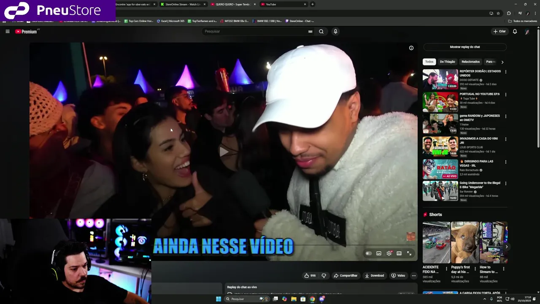
Task: Open DIRIGINDO PARA LAS VEGAS live thumbnail
Action: point(440,169)
